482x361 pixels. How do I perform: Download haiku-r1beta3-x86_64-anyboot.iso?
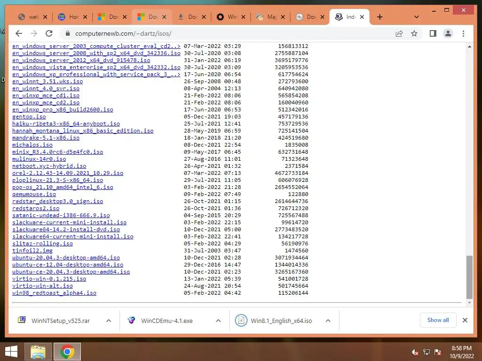pos(66,124)
